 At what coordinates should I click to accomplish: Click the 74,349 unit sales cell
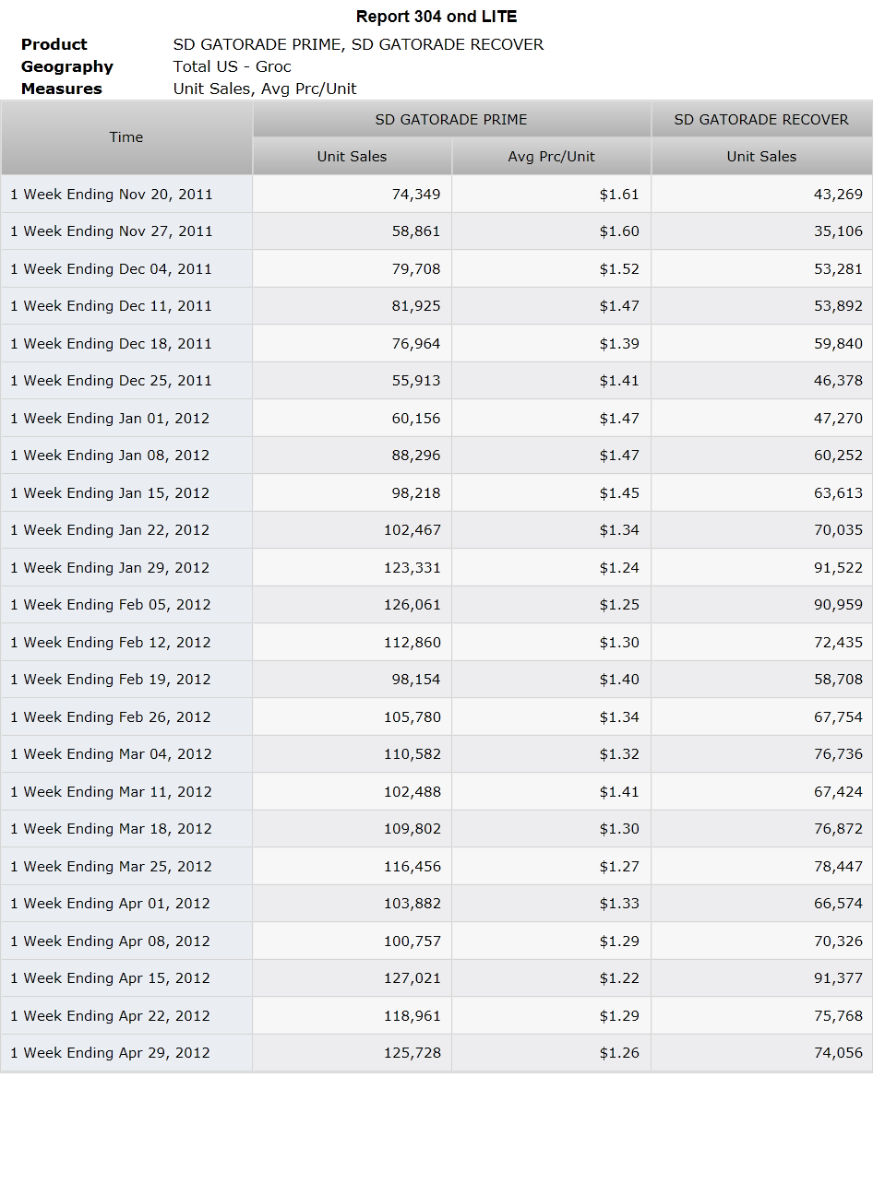click(352, 194)
